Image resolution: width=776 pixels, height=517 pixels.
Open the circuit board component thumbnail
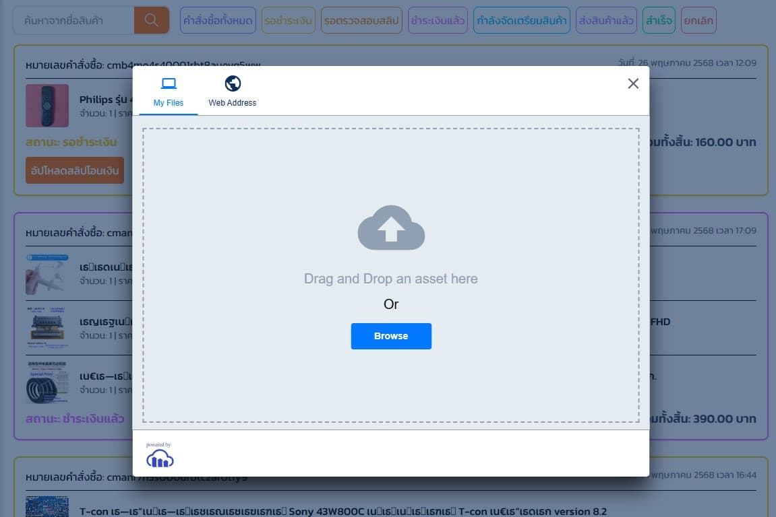(47, 328)
